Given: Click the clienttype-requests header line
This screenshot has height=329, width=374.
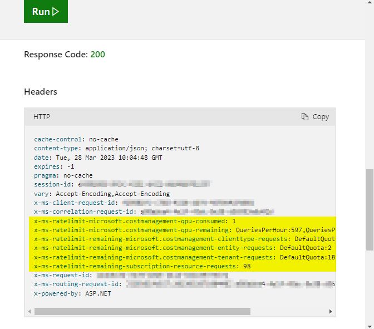Looking at the screenshot, I should click(x=184, y=239).
